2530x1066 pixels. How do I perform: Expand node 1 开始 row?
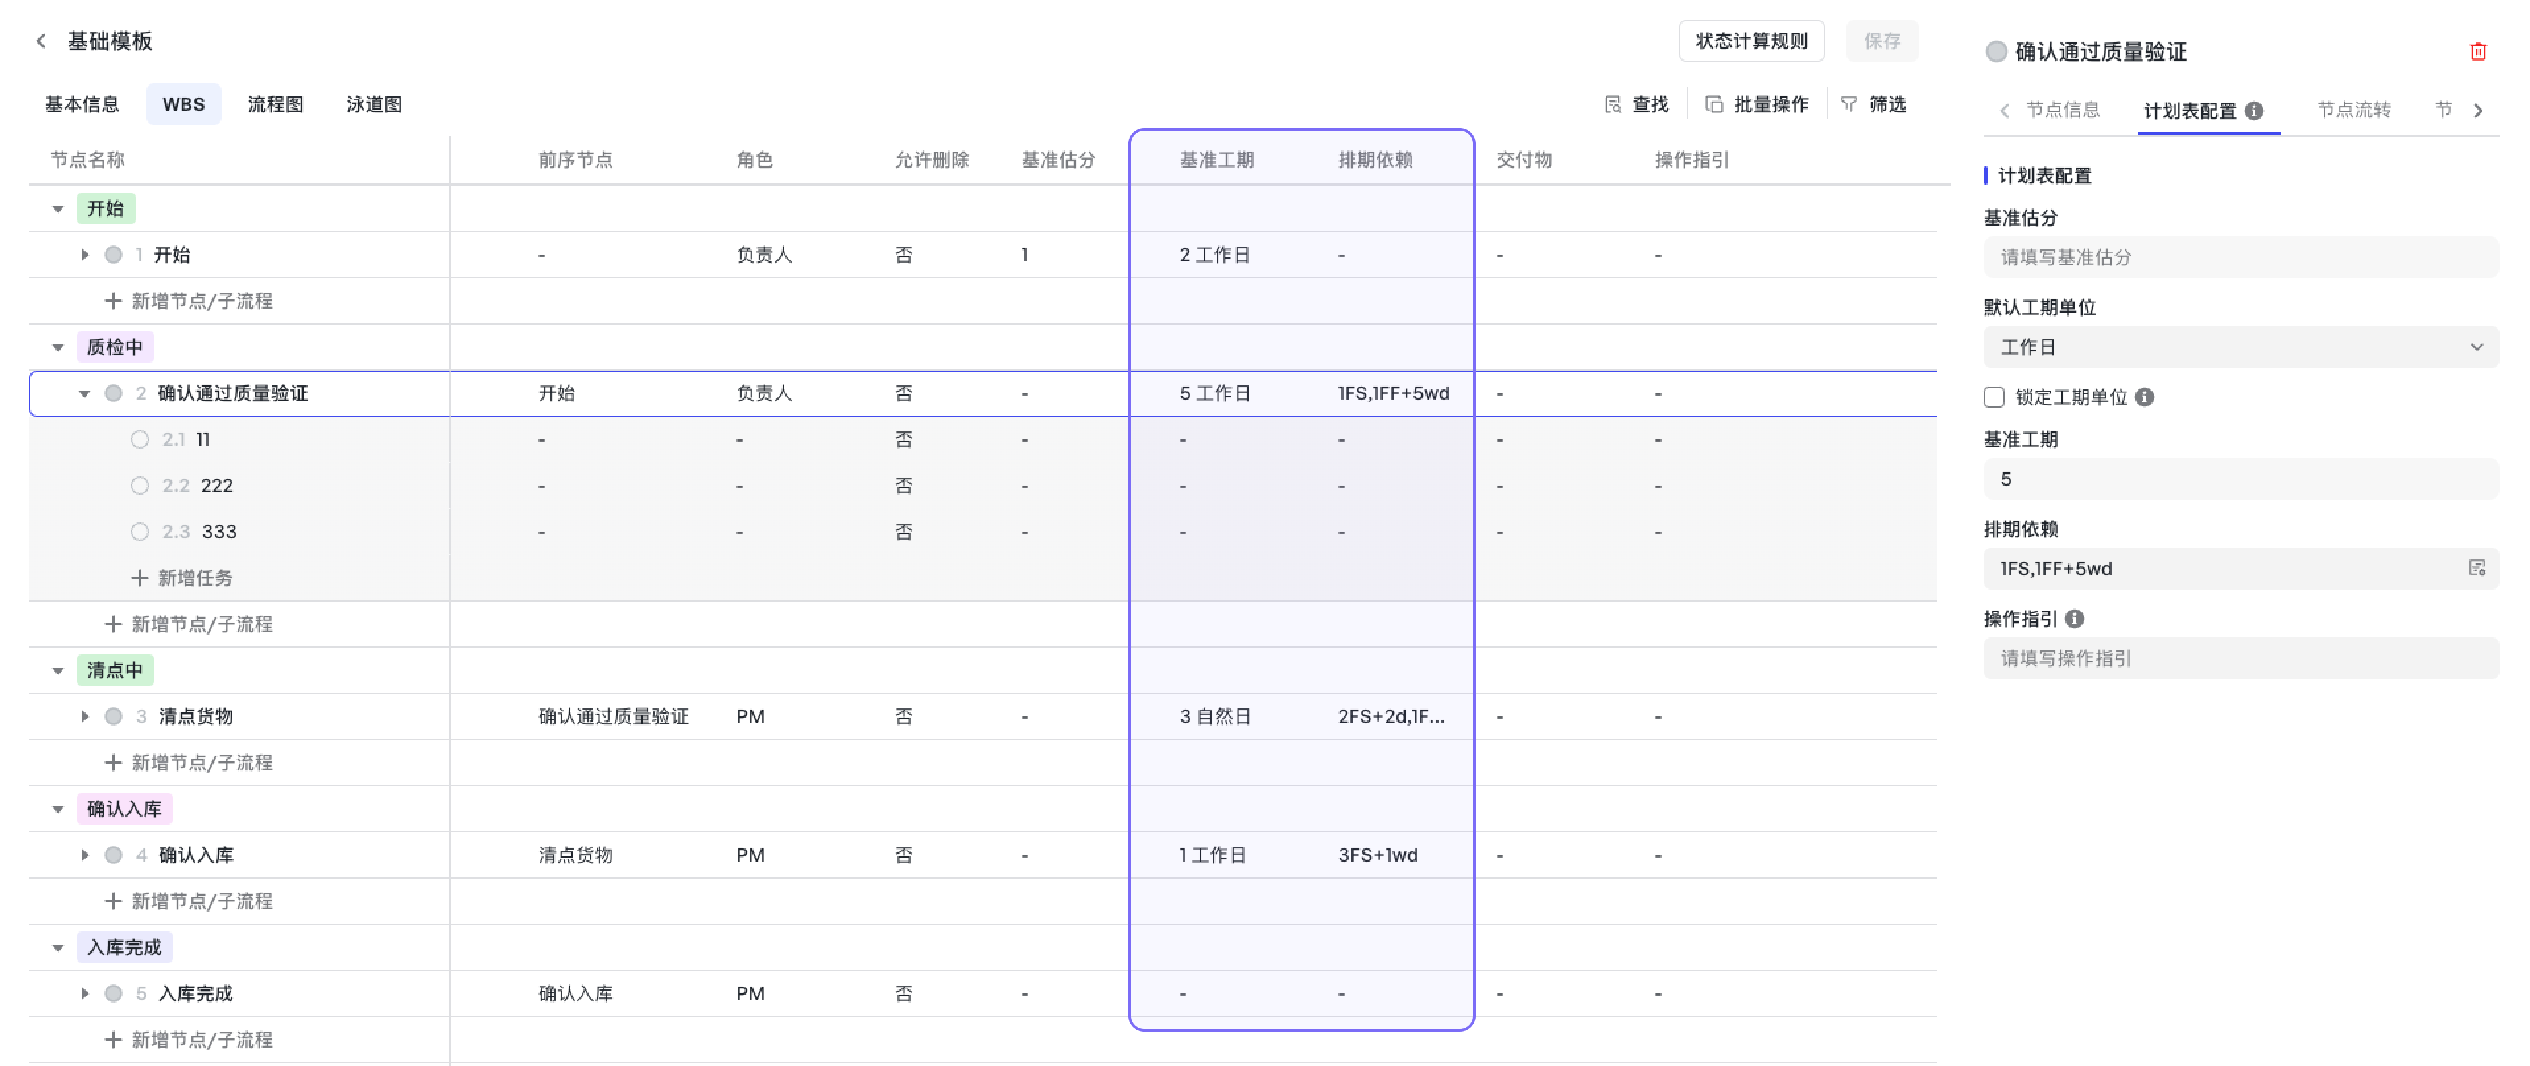84,255
